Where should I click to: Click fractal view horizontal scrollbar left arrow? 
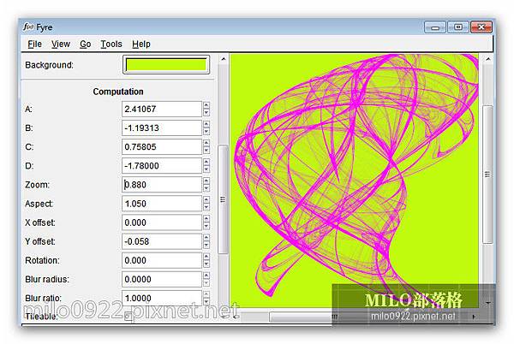click(x=235, y=317)
